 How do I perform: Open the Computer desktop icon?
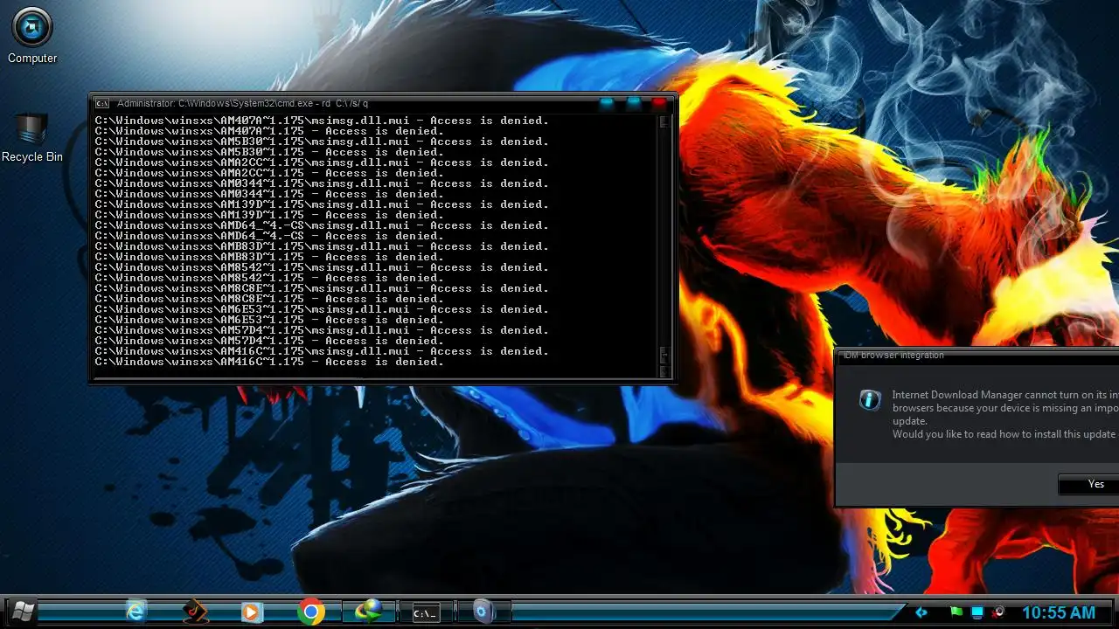click(32, 36)
